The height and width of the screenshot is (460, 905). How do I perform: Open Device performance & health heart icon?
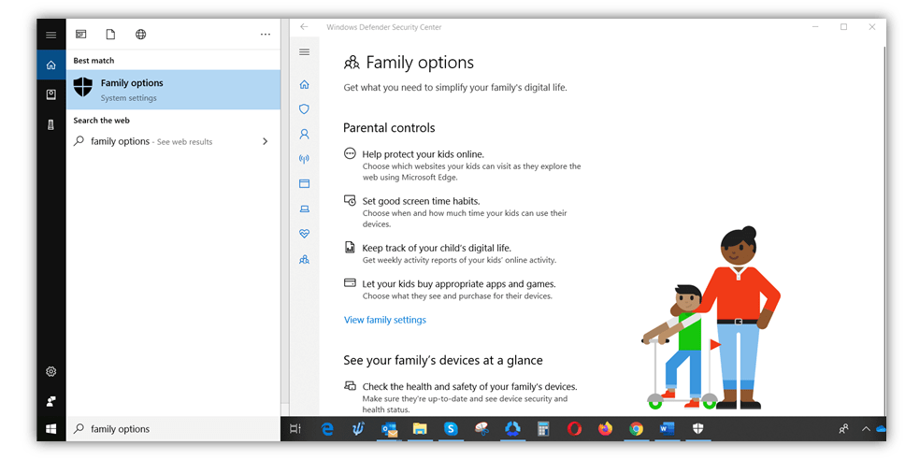tap(304, 234)
